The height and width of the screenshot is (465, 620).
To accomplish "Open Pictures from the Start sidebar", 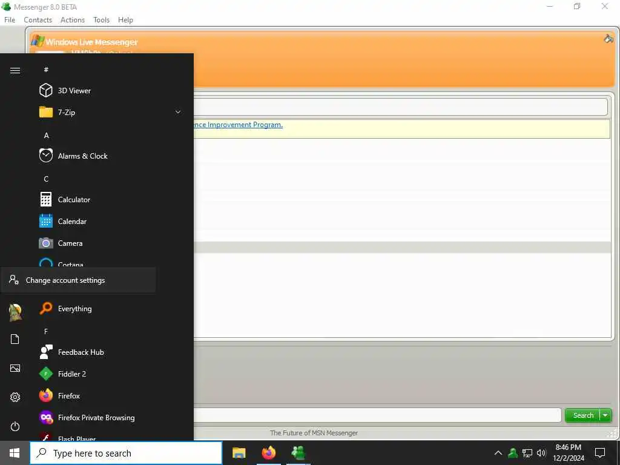I will 15,368.
